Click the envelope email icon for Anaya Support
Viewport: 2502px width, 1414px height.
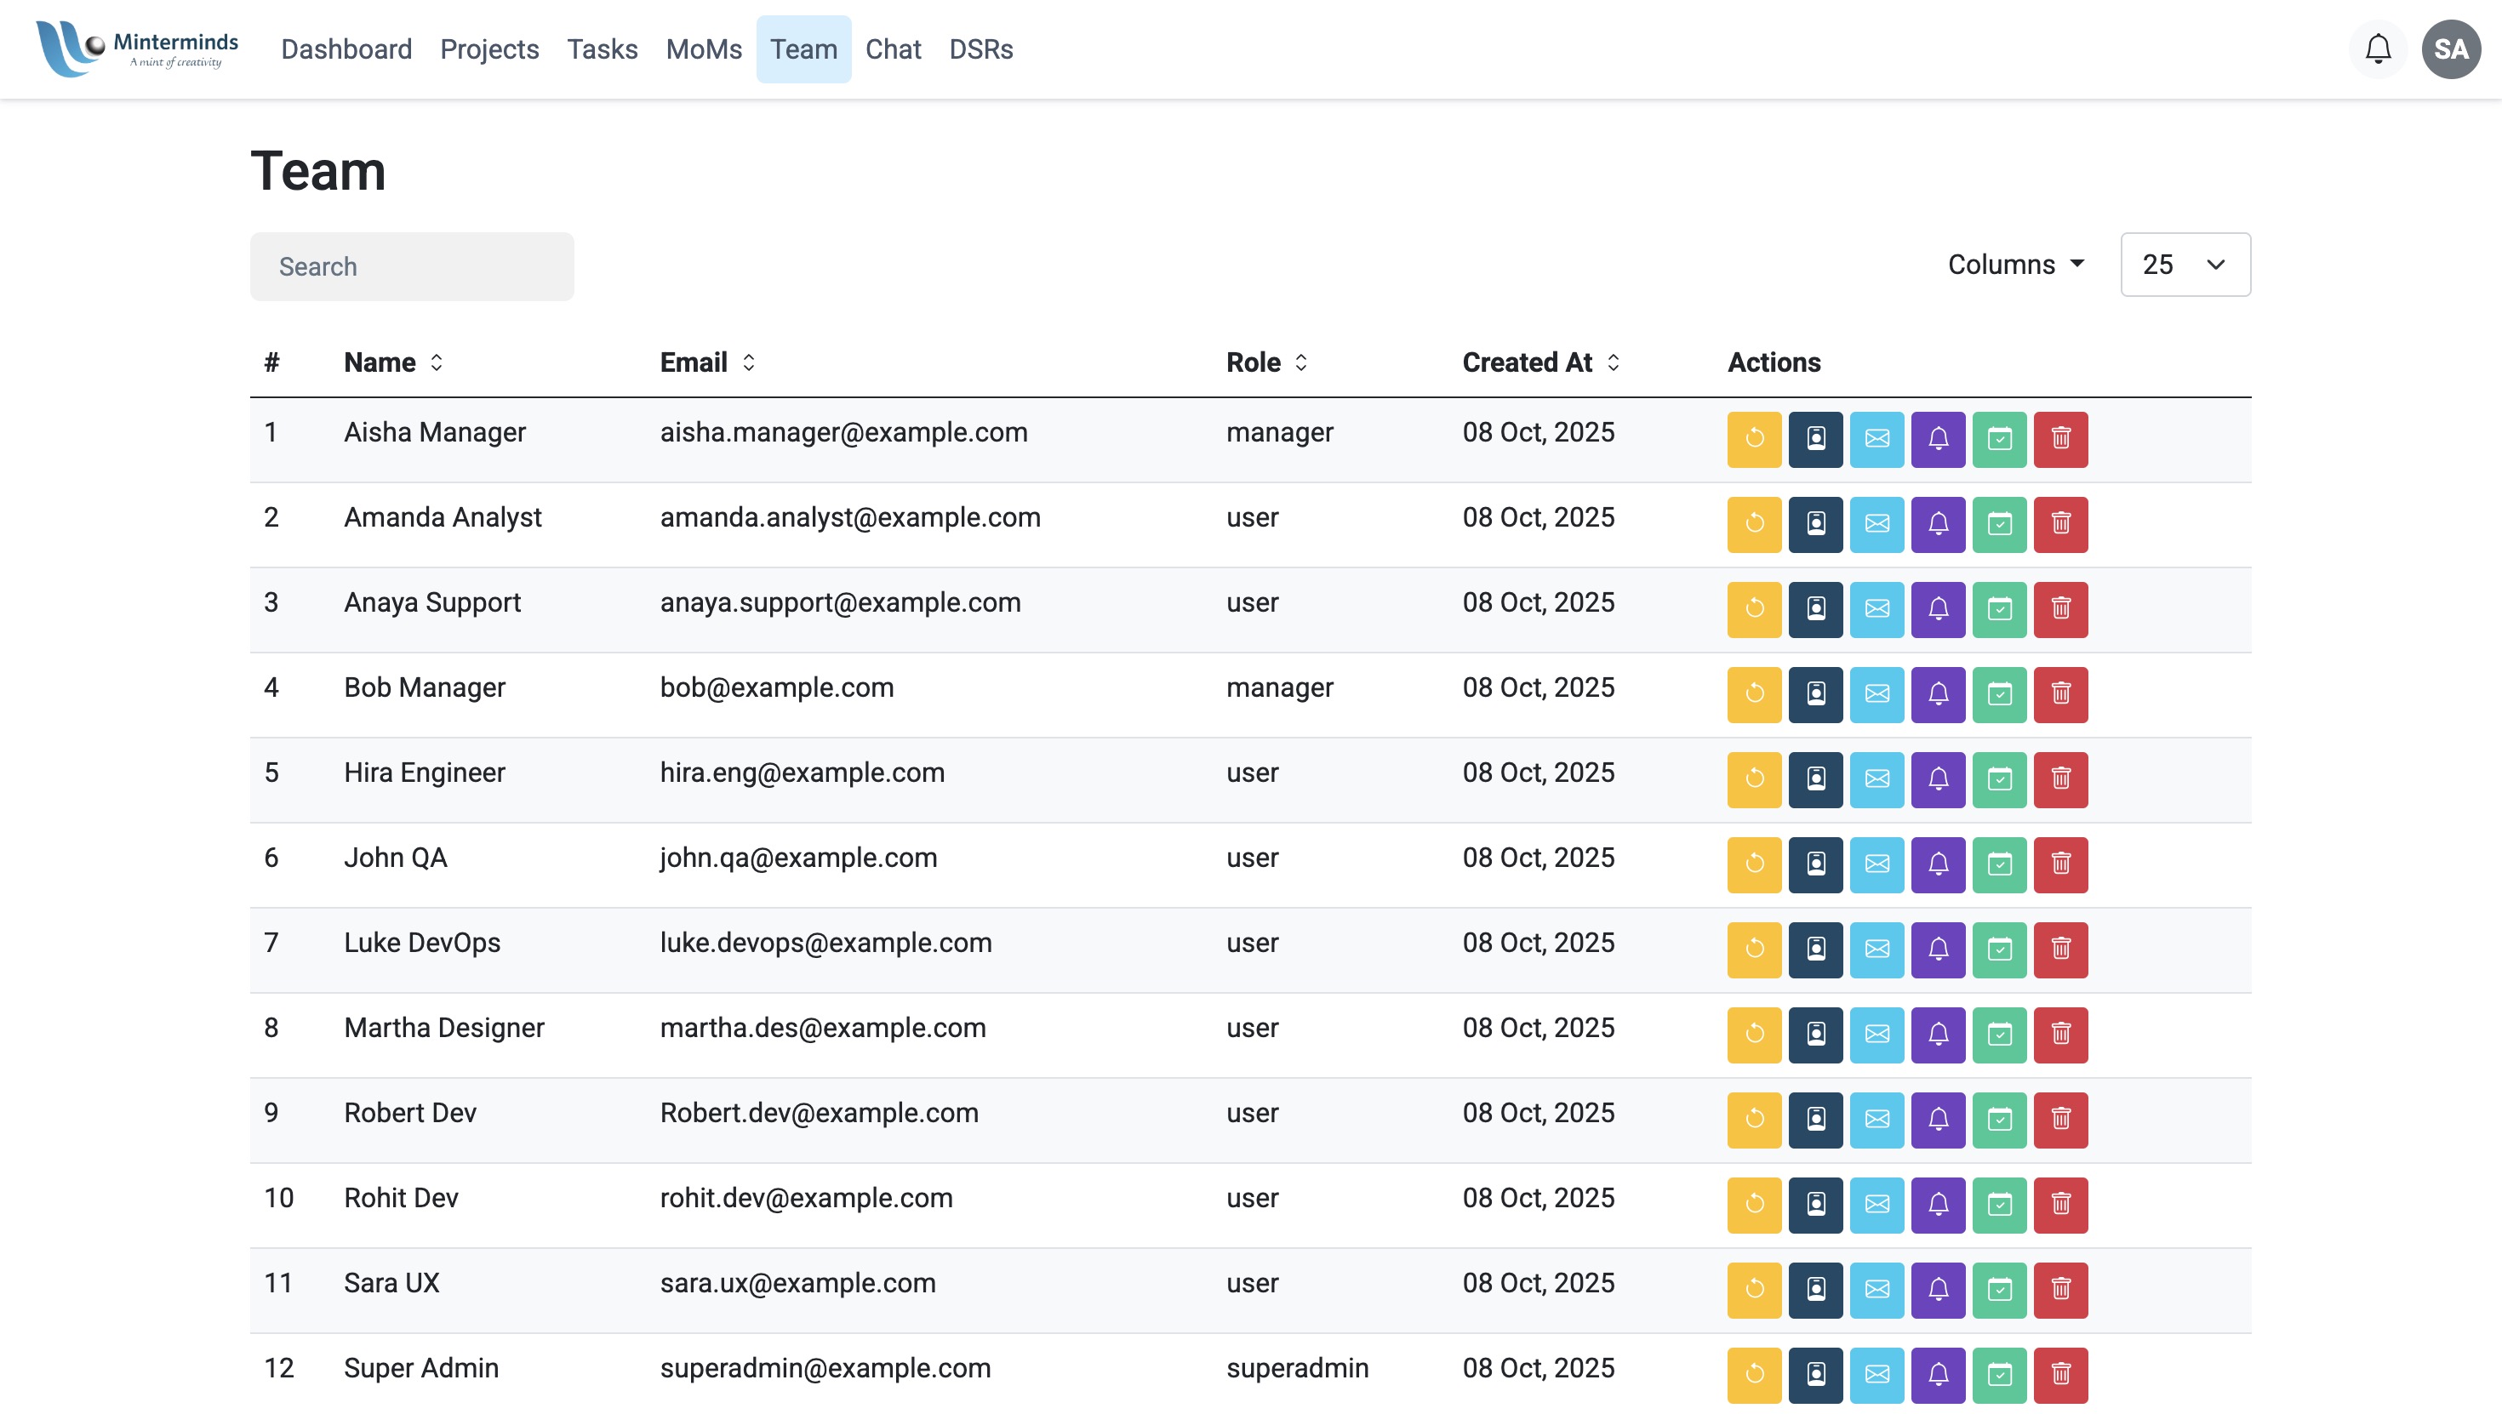tap(1876, 609)
